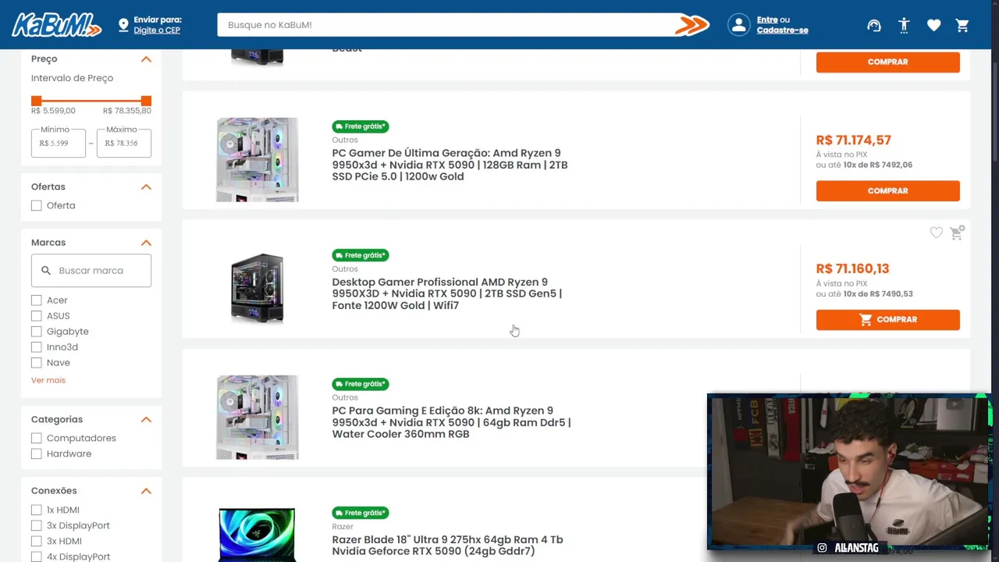Click the R$ 71.174,57 price text

click(853, 140)
